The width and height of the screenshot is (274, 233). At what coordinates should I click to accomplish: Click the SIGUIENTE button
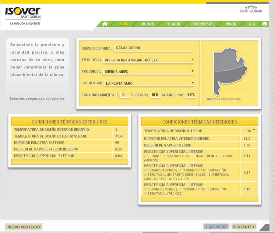[244, 227]
